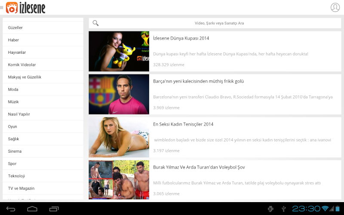Click the izlesene logo
The width and height of the screenshot is (344, 215).
tap(26, 7)
